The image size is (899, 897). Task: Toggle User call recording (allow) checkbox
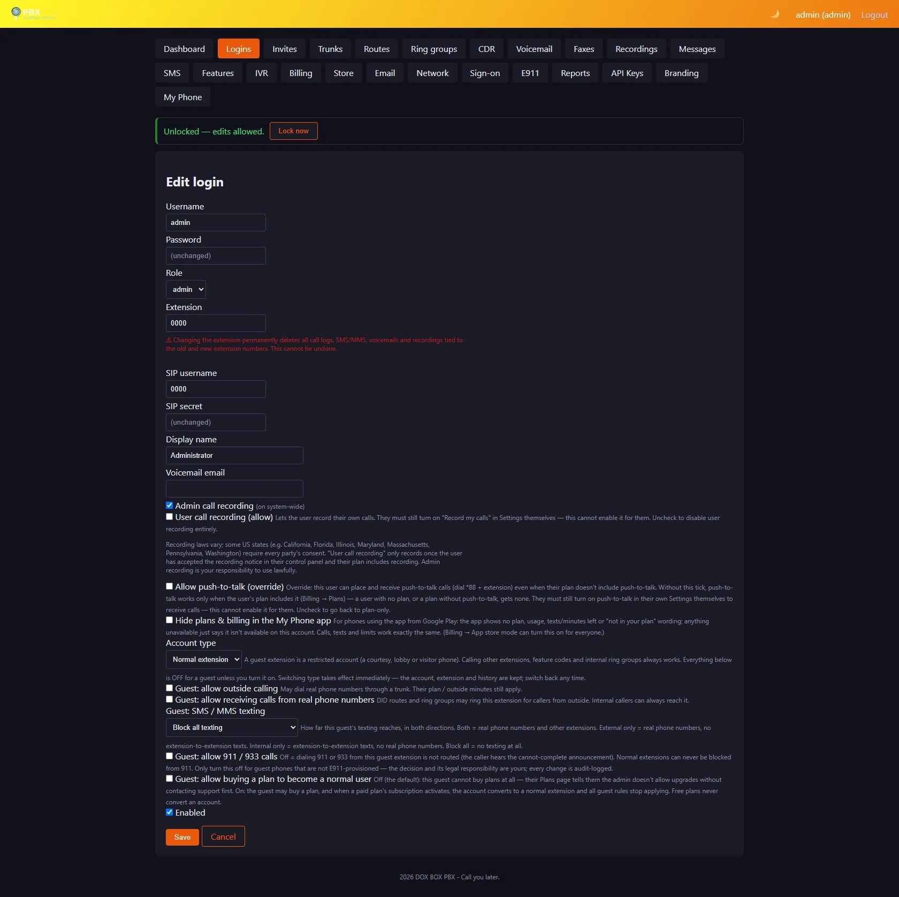(x=169, y=517)
